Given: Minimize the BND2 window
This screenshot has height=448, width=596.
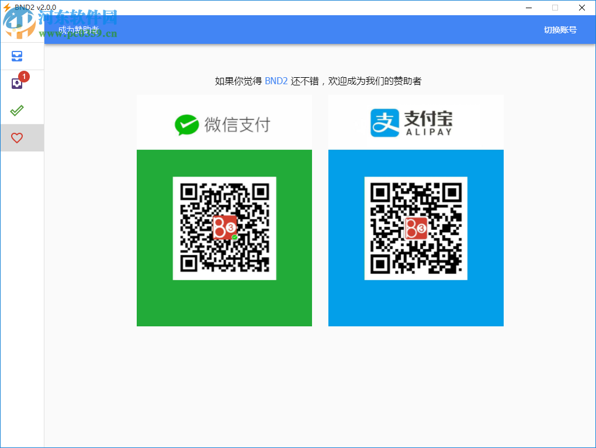Looking at the screenshot, I should pos(528,8).
